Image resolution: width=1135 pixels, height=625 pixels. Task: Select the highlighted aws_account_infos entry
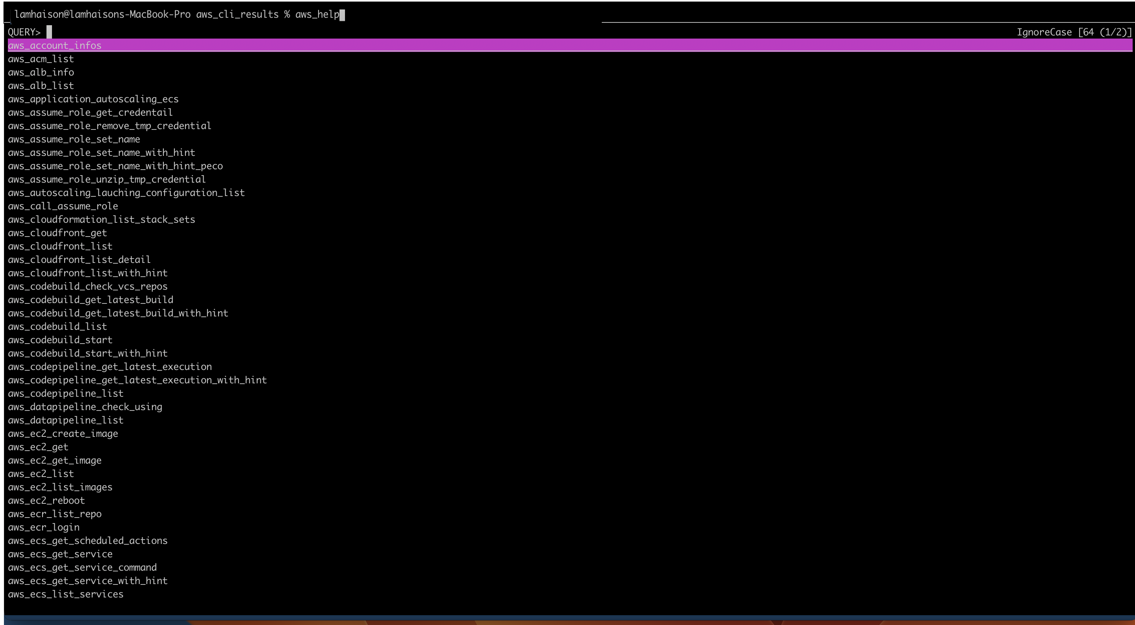[55, 46]
